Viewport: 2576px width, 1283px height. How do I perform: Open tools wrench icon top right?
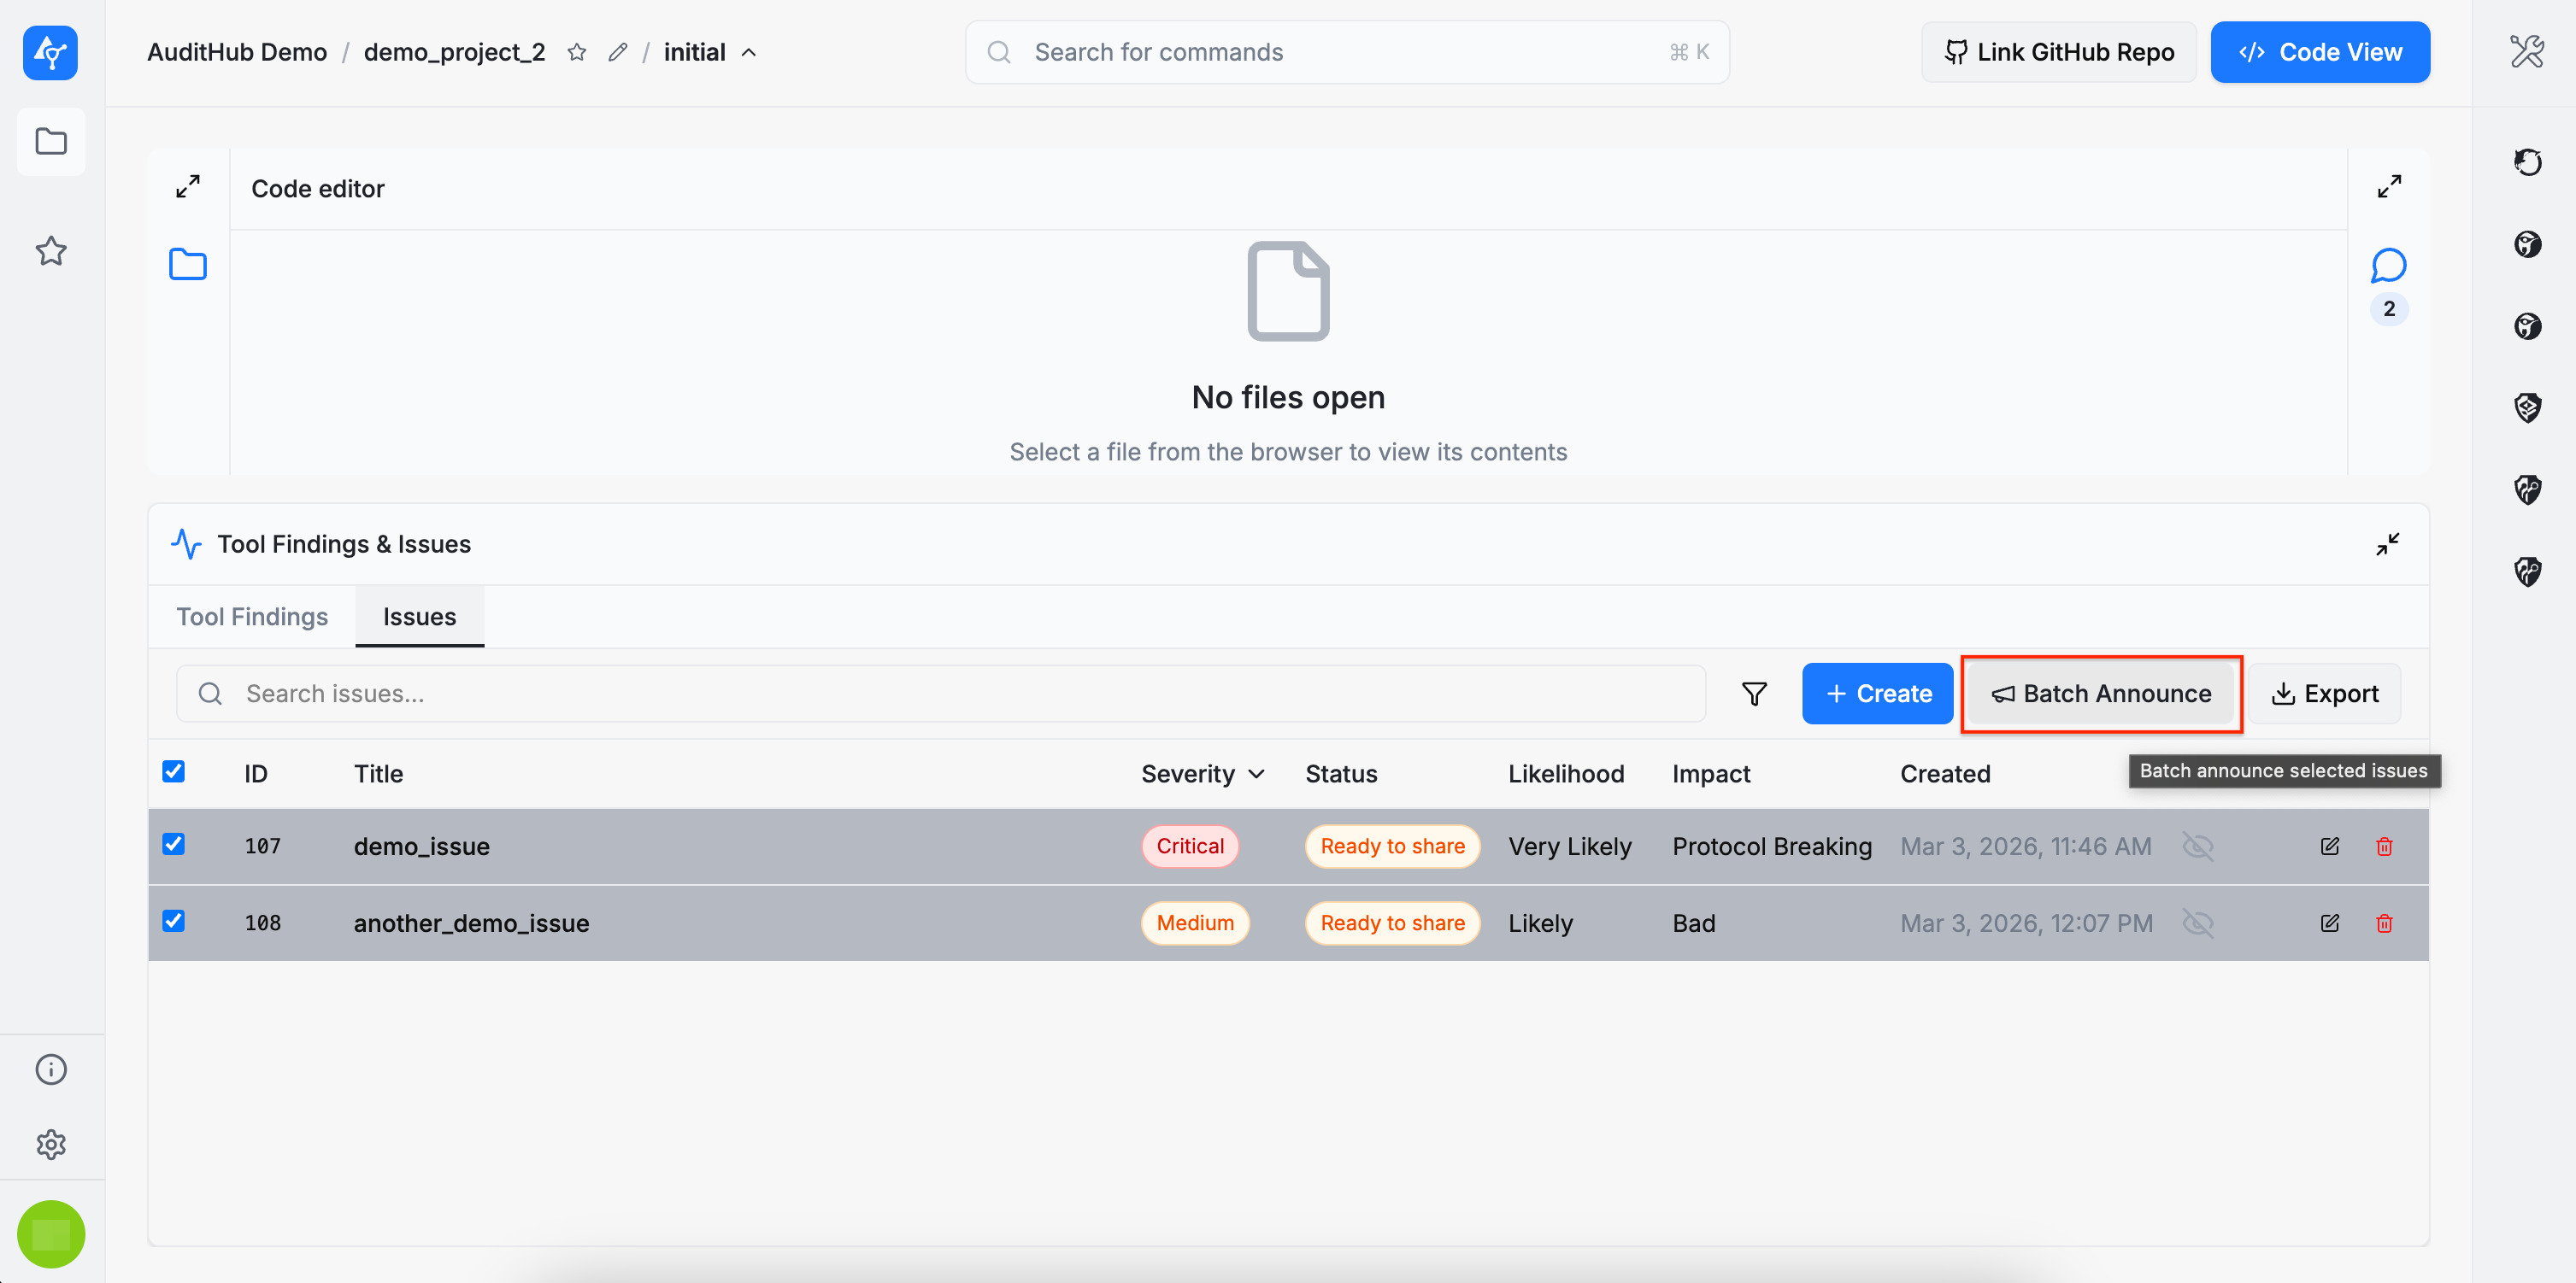coord(2527,51)
